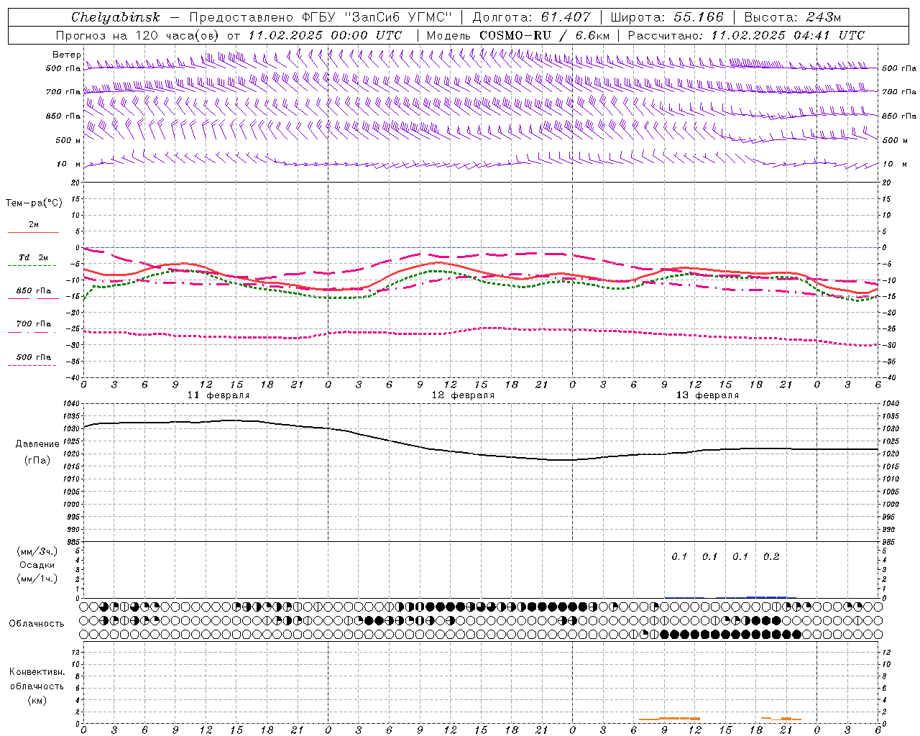Screen dimensions: 920x736
Task: Click the '(мм/3ч.)' precipitation unit label
Action: [37, 551]
